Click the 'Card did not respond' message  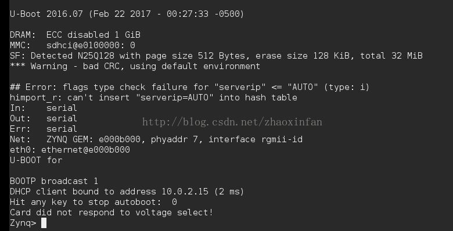112,212
